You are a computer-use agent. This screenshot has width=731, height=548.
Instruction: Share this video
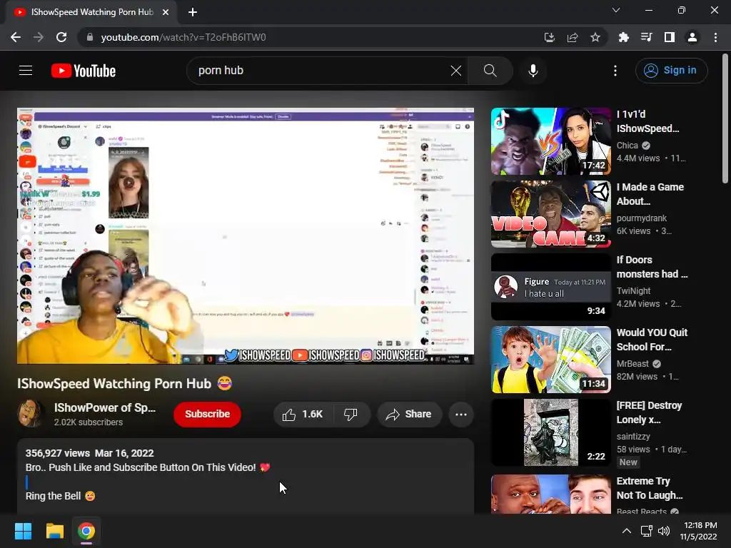409,415
